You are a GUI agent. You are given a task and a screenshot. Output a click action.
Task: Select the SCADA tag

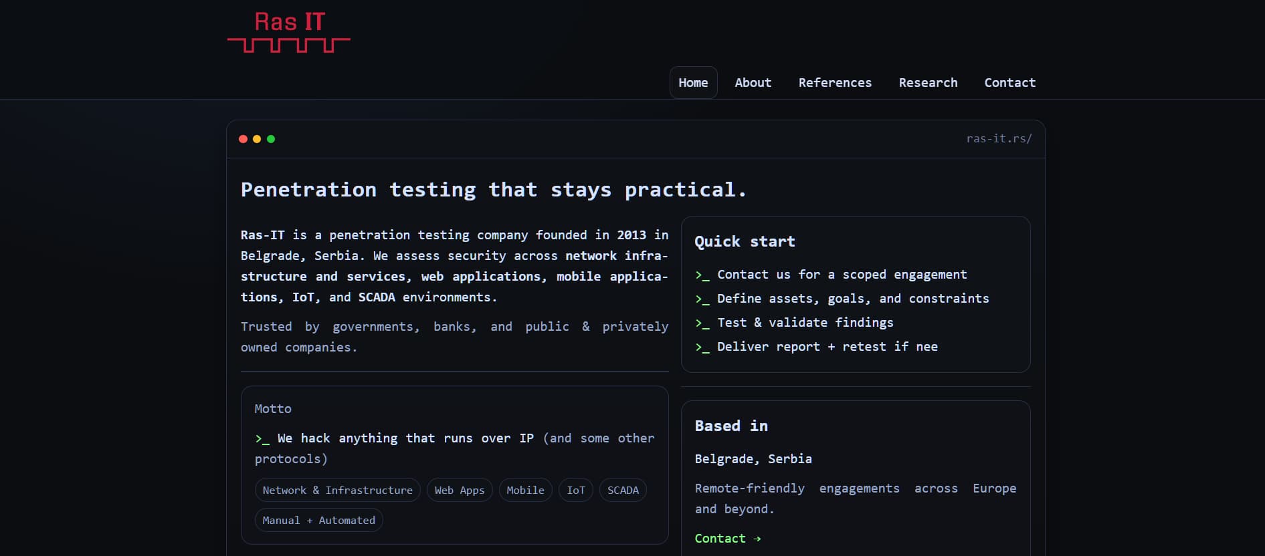point(623,490)
